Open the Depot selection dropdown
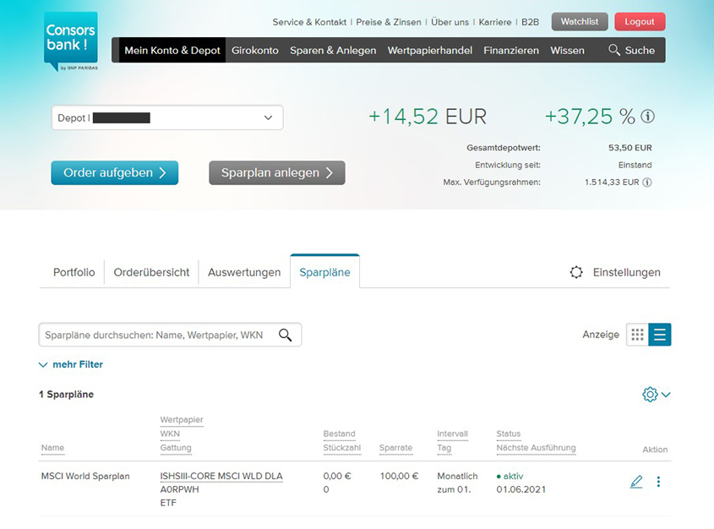 point(166,118)
